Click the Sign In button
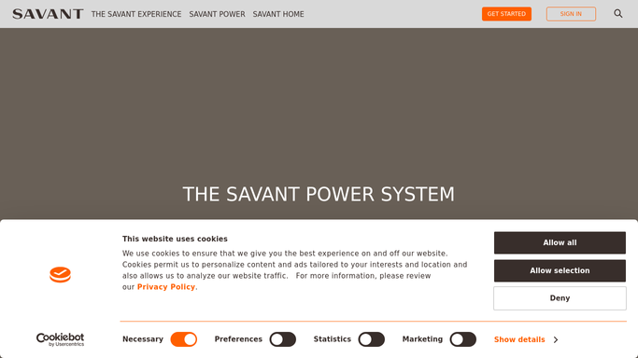This screenshot has width=638, height=358. coord(571,14)
